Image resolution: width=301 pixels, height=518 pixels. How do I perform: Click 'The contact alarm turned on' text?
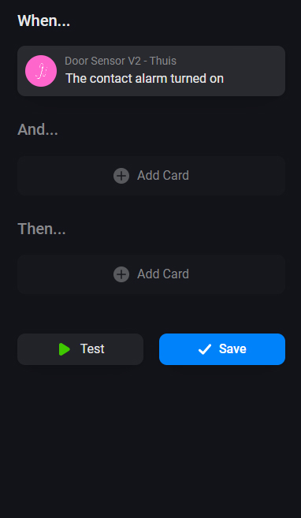[x=144, y=79]
